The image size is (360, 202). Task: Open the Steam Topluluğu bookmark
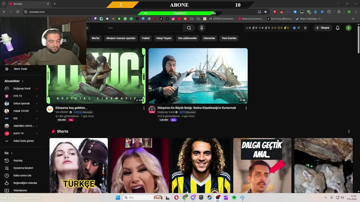click(309, 19)
